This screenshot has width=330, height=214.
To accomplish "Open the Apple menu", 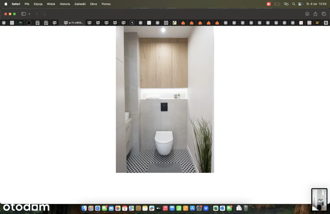I will 6,4.
